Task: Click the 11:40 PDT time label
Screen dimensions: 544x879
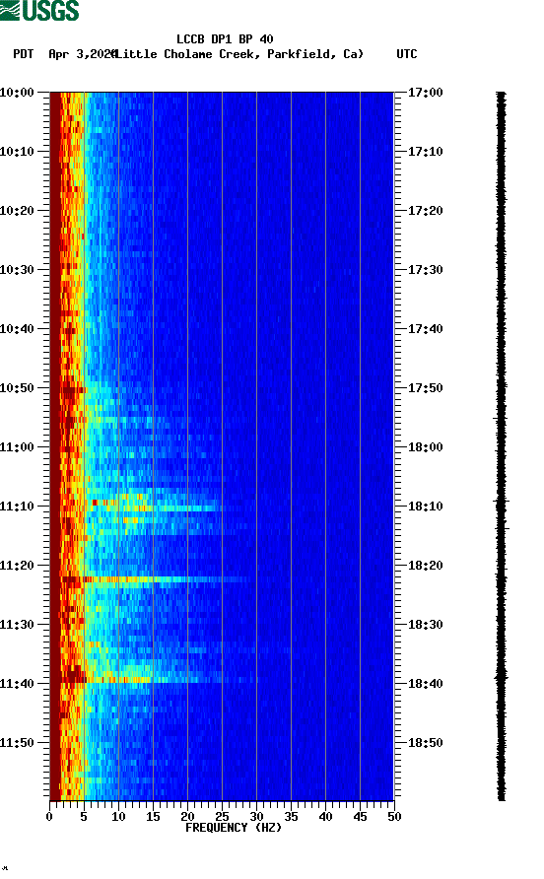Action: [17, 684]
